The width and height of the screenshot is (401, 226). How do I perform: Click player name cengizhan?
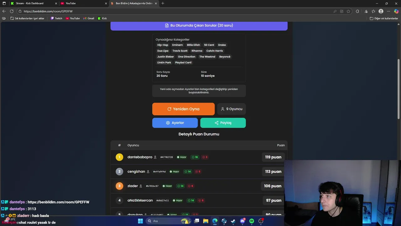(x=136, y=171)
